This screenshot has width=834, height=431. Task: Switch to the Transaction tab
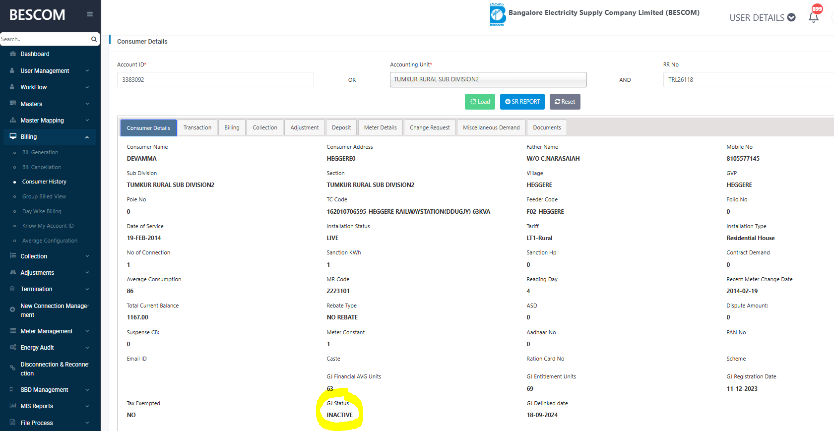(197, 127)
